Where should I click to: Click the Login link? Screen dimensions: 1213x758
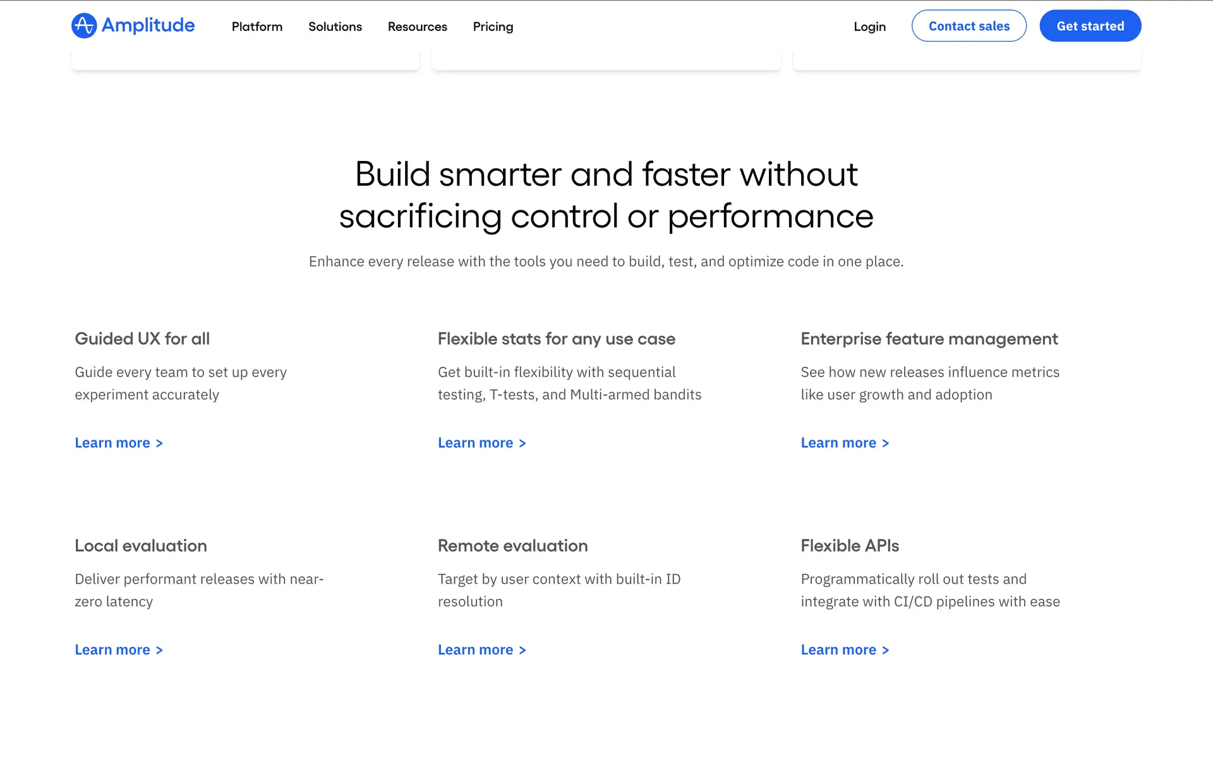tap(869, 27)
